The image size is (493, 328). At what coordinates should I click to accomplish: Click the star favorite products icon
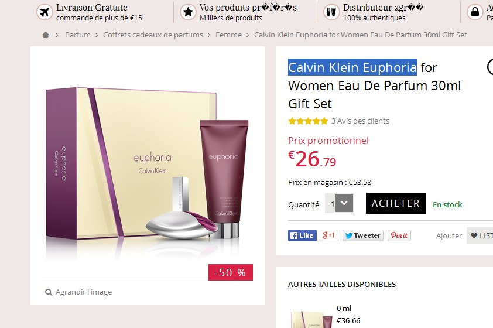coord(188,12)
